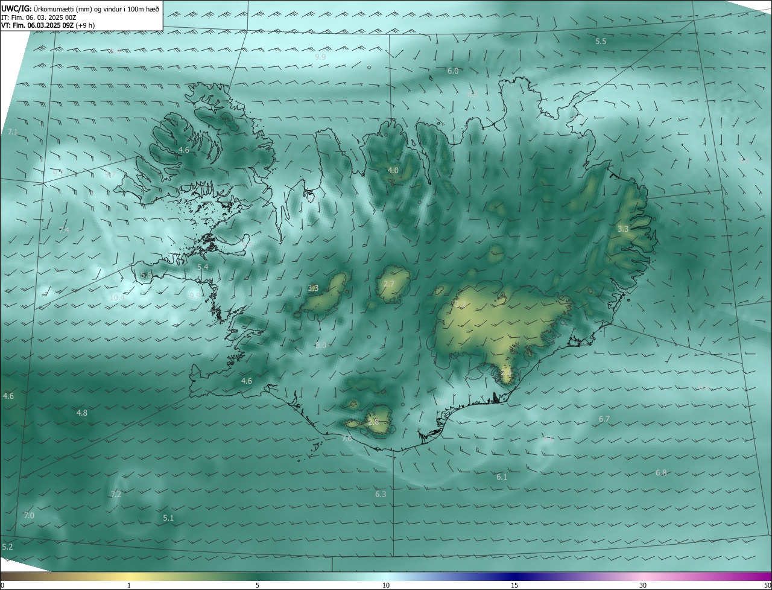Image resolution: width=772 pixels, height=590 pixels.
Task: Click the 5.5 value label on the map
Action: coord(601,42)
